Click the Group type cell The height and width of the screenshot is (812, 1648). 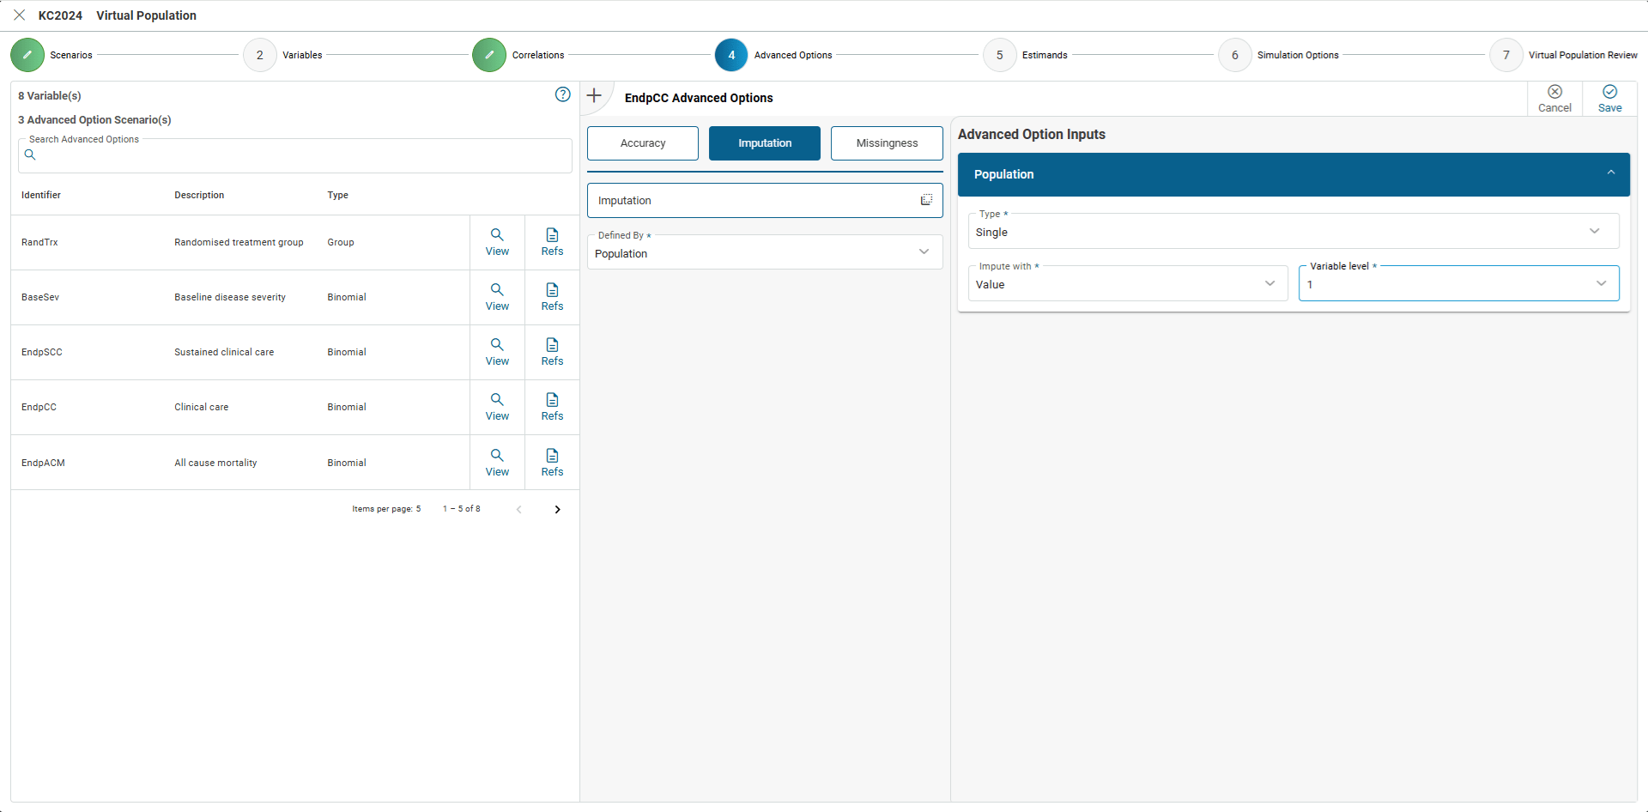341,242
